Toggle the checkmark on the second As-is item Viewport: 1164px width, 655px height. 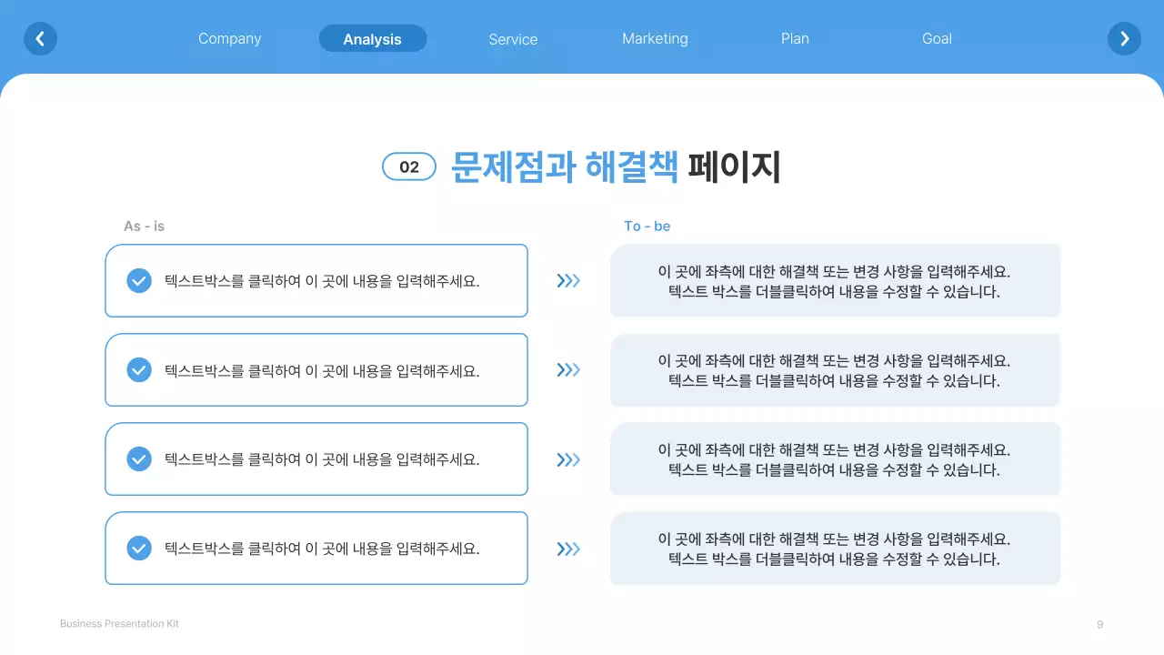139,370
